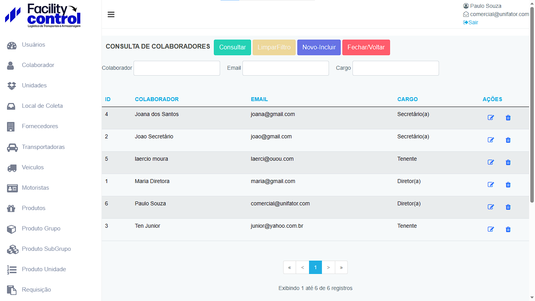Edit the record for Joana dos Santos
The width and height of the screenshot is (535, 301).
[x=491, y=118]
